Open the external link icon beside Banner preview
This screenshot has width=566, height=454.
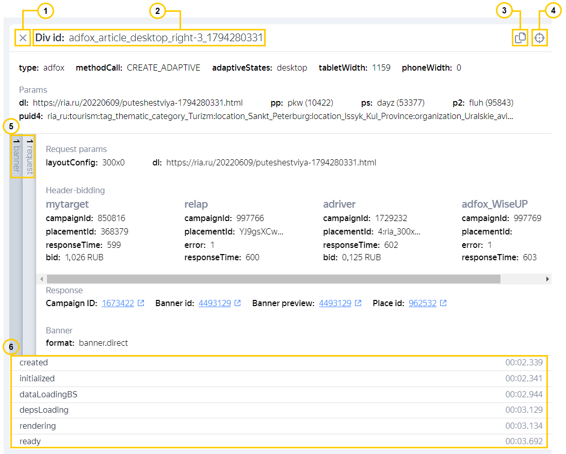coord(358,303)
